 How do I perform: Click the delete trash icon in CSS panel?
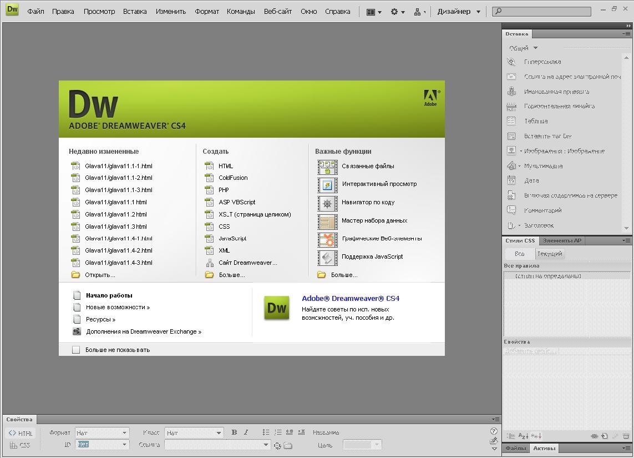626,436
